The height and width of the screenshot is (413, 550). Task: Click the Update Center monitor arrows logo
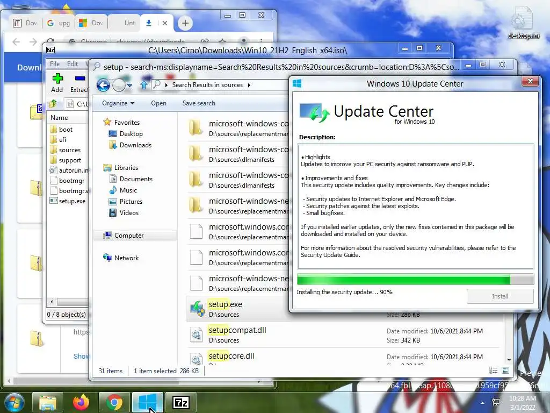315,112
